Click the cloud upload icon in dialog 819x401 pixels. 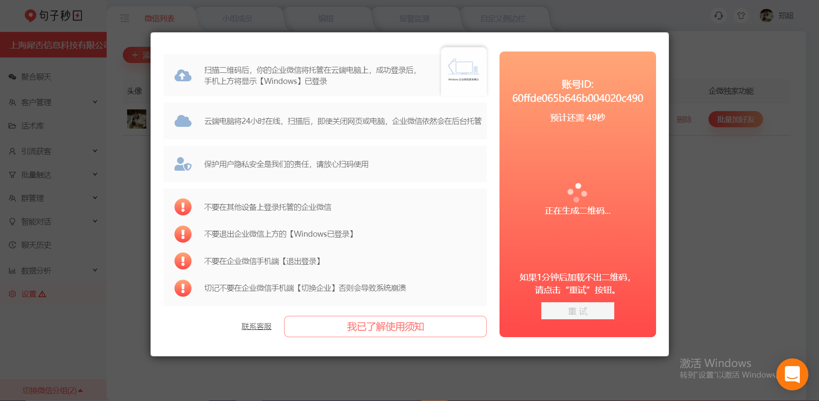coord(183,75)
